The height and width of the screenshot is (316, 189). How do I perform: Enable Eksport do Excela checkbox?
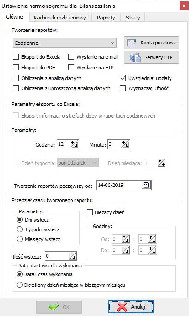coord(16,57)
